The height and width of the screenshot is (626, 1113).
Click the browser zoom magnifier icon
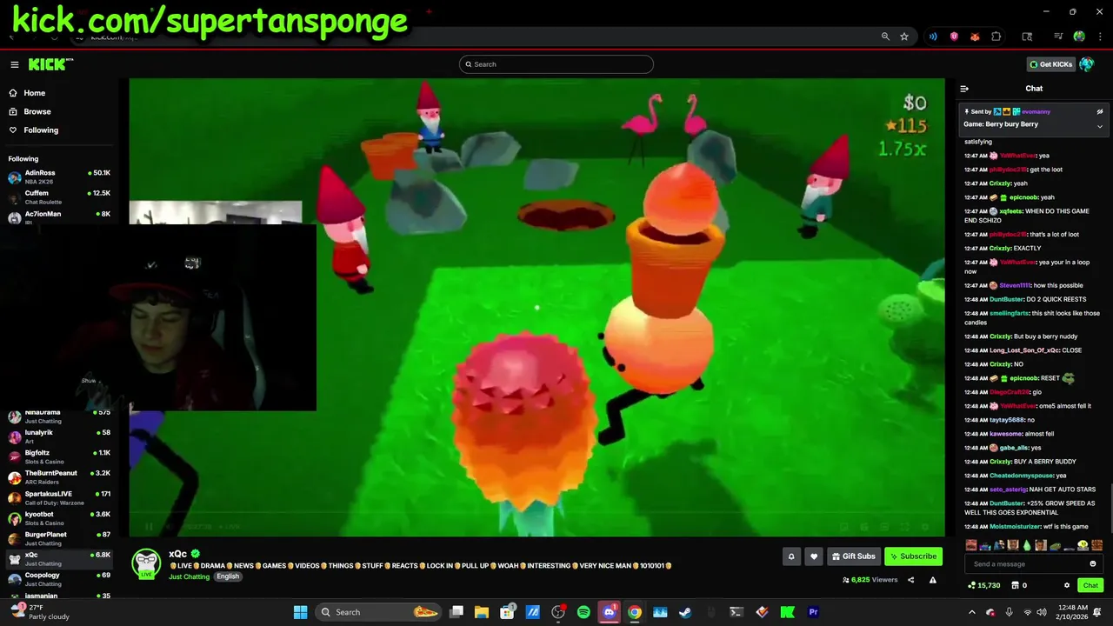click(x=885, y=37)
